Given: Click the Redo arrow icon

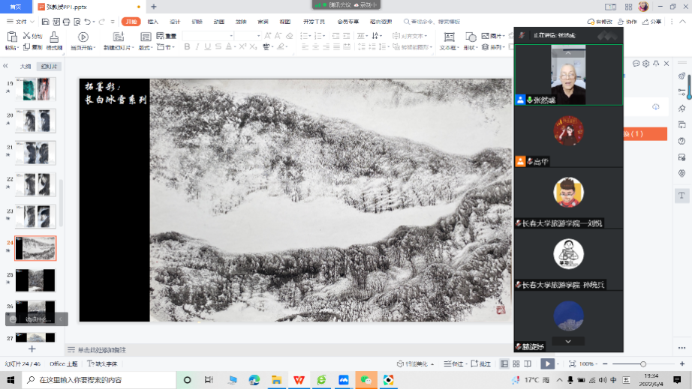Looking at the screenshot, I should (102, 22).
